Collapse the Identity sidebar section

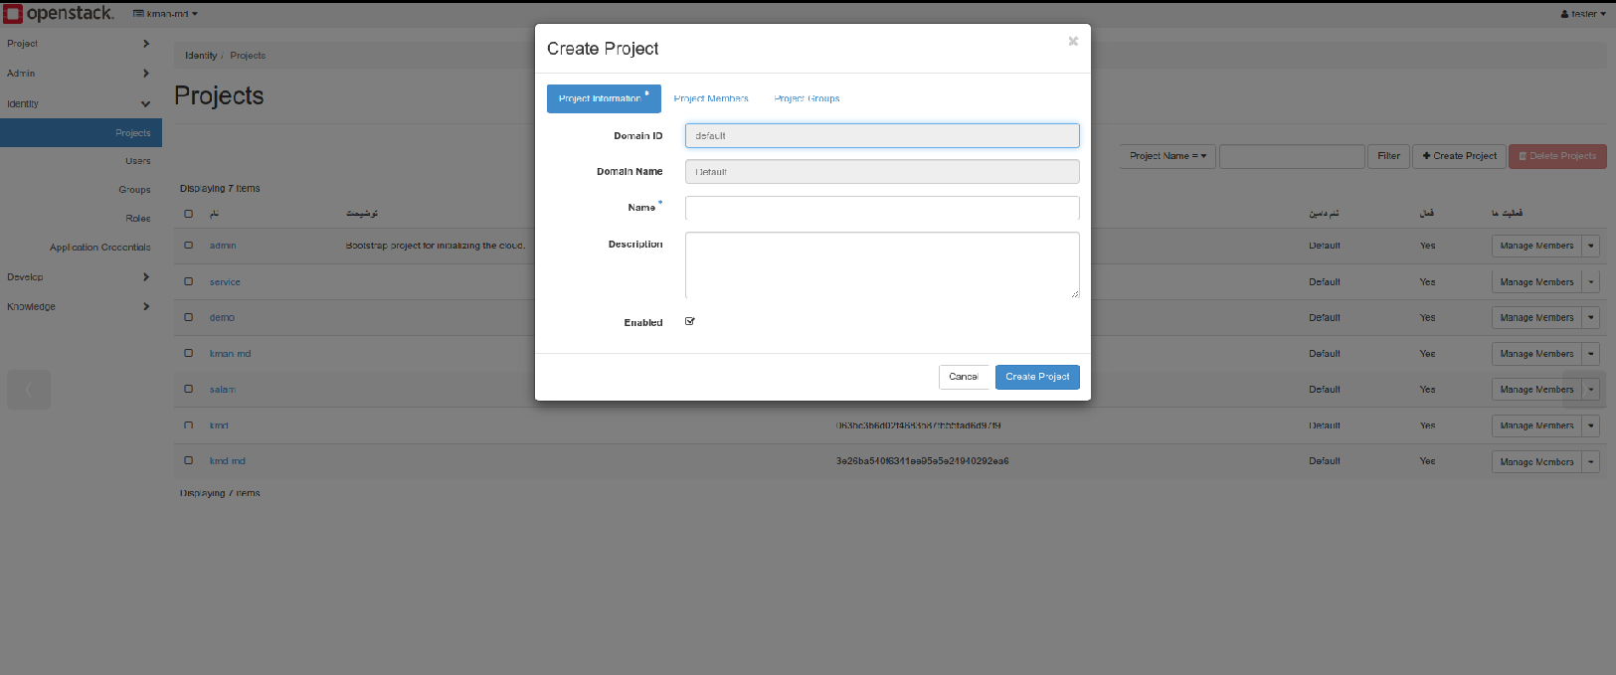81,103
